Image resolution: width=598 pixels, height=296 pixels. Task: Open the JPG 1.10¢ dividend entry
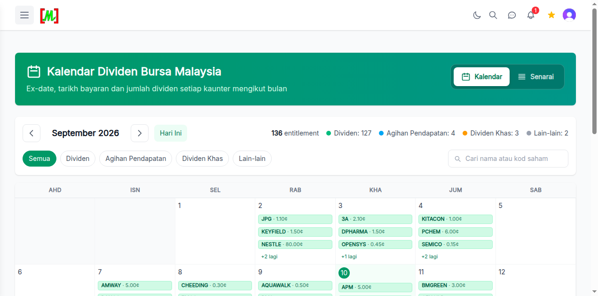295,219
